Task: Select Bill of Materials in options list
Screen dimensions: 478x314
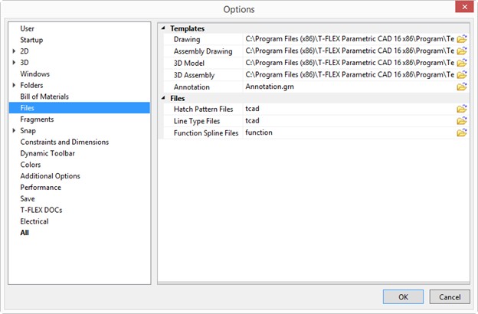Action: click(44, 96)
